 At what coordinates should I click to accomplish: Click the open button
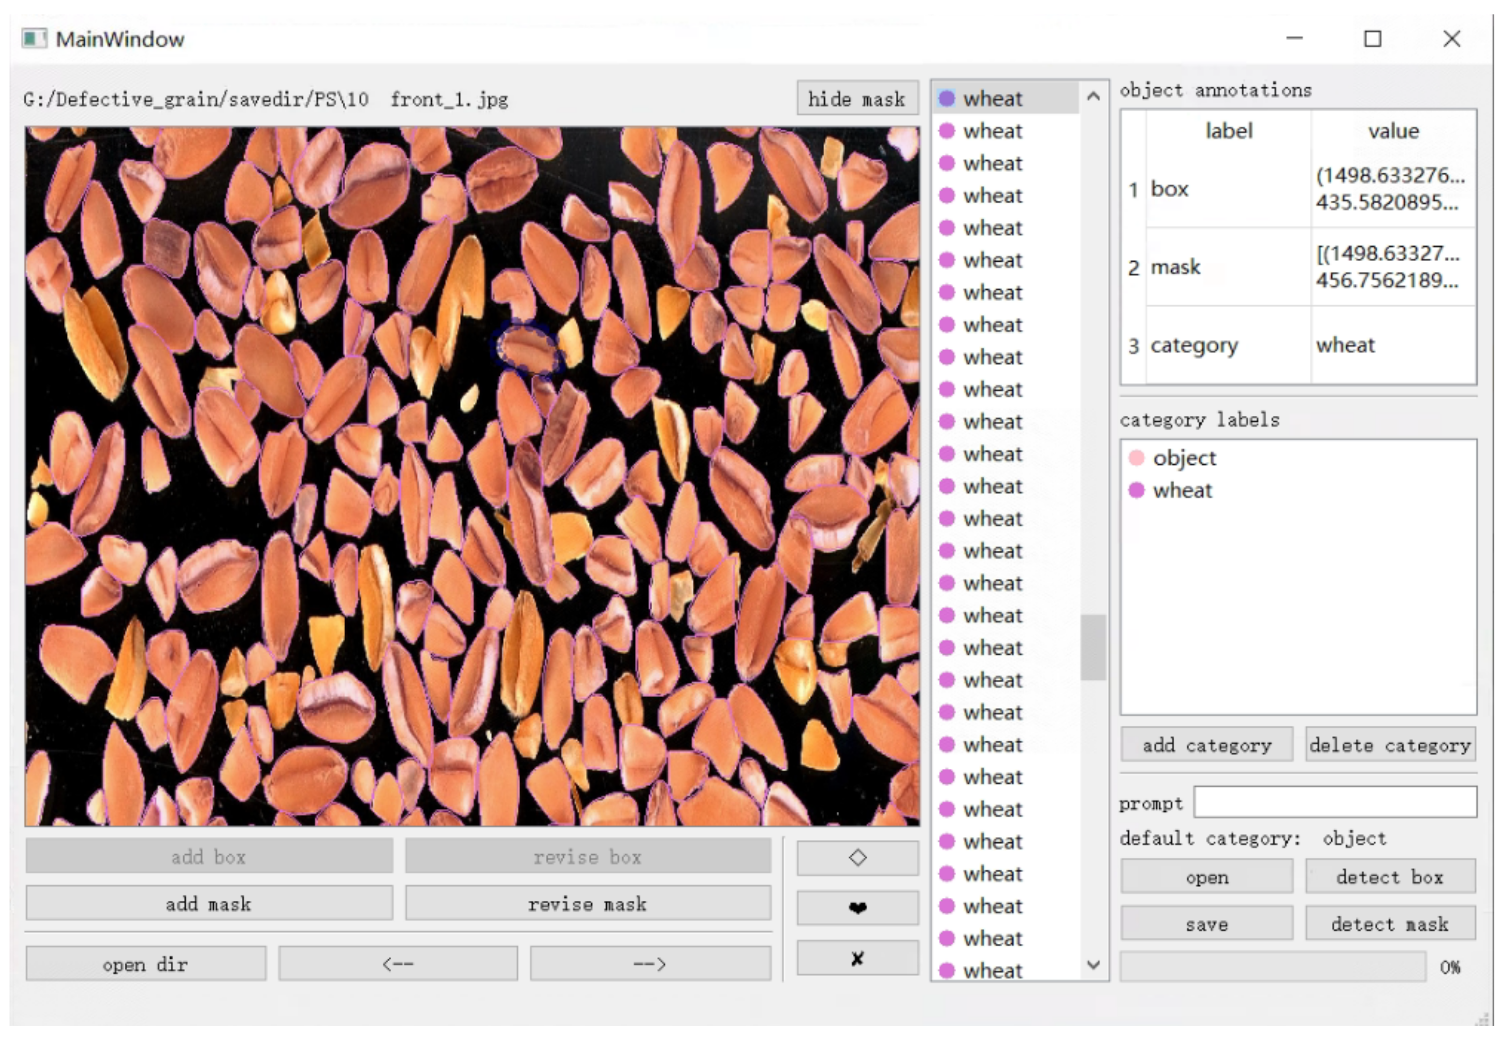pyautogui.click(x=1207, y=876)
